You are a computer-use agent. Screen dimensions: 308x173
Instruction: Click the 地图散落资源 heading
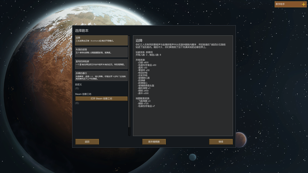(x=142, y=98)
